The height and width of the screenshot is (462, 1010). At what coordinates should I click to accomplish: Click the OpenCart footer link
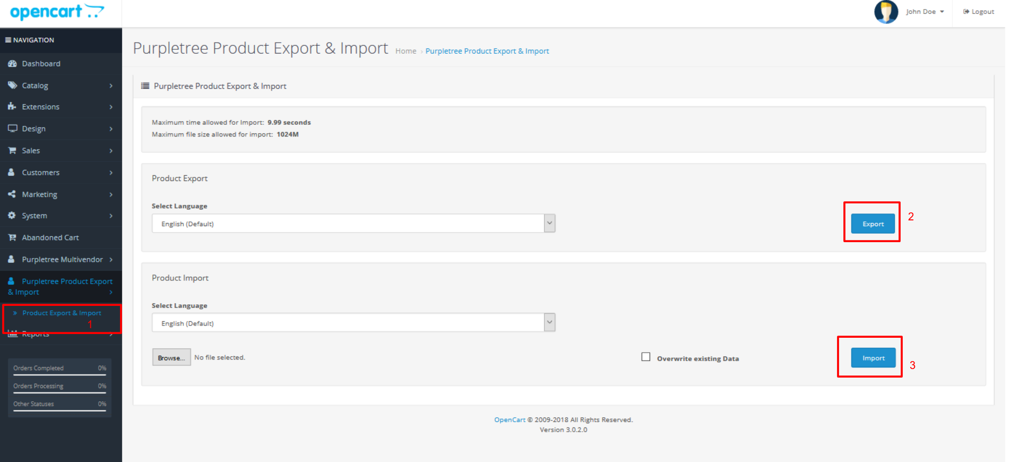510,420
